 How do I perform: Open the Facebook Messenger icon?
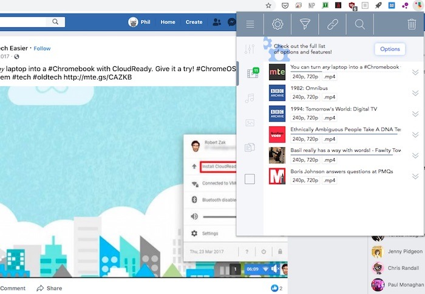pyautogui.click(x=232, y=22)
